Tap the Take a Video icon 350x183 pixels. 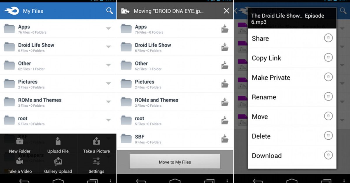20,161
